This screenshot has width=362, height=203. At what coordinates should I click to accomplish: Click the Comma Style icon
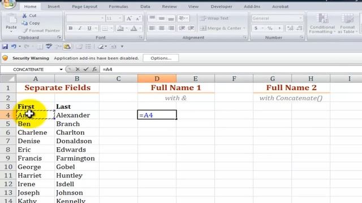279,28
